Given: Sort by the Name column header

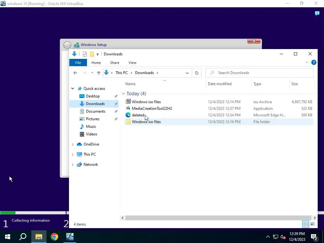Looking at the screenshot, I should click(x=130, y=84).
